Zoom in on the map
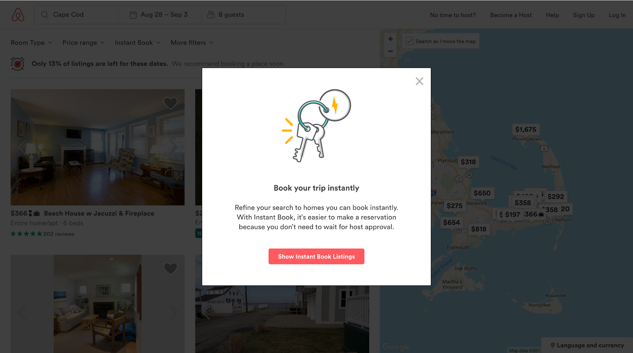This screenshot has height=353, width=633. pyautogui.click(x=390, y=39)
